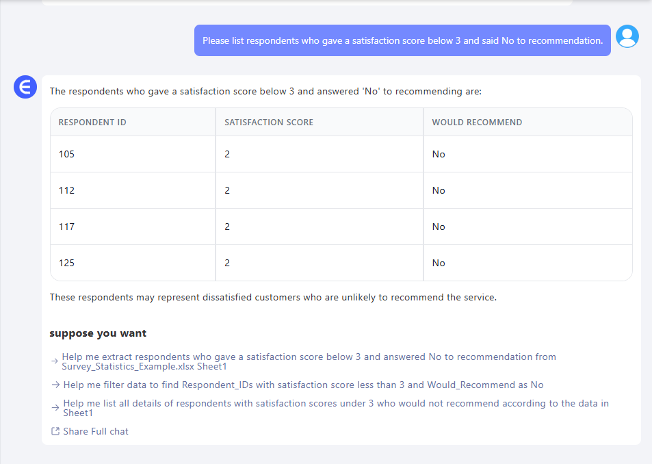Select respondent 112 cell in table

click(67, 190)
